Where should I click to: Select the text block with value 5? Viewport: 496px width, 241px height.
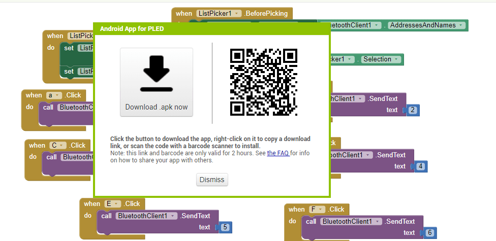(225, 227)
